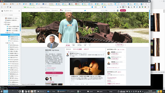165x93 pixels.
Task: Click the browser Forward arrow
Action: point(5,7)
